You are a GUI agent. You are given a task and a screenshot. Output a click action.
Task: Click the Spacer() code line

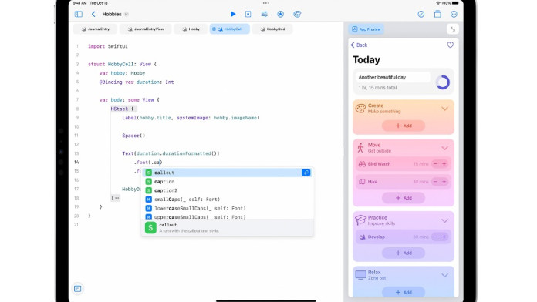(133, 136)
